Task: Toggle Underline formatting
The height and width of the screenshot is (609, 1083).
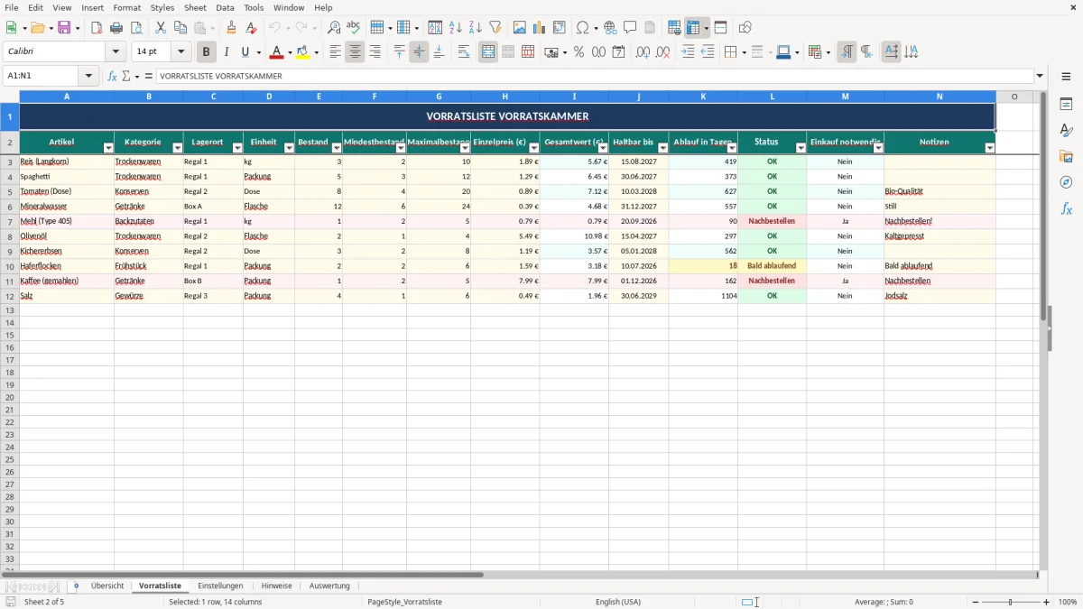Action: click(x=245, y=52)
